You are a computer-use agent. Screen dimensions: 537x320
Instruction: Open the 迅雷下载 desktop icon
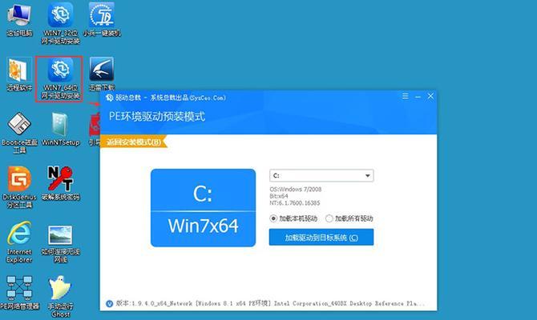(x=102, y=74)
